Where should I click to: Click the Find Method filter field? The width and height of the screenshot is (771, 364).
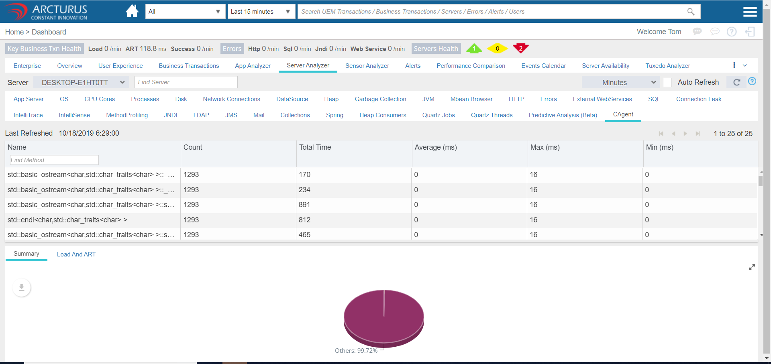[x=54, y=160]
